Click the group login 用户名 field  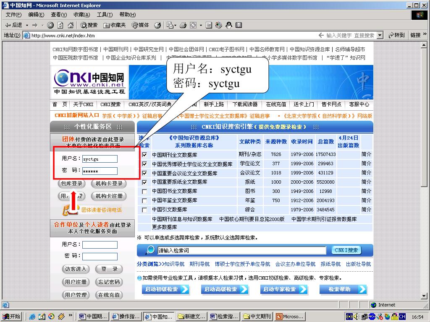pos(100,159)
